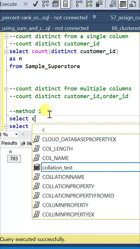Click the Execute query button
The height and width of the screenshot is (249, 140).
(8, 4)
